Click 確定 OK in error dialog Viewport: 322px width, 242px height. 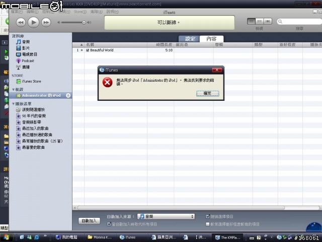pyautogui.click(x=208, y=93)
